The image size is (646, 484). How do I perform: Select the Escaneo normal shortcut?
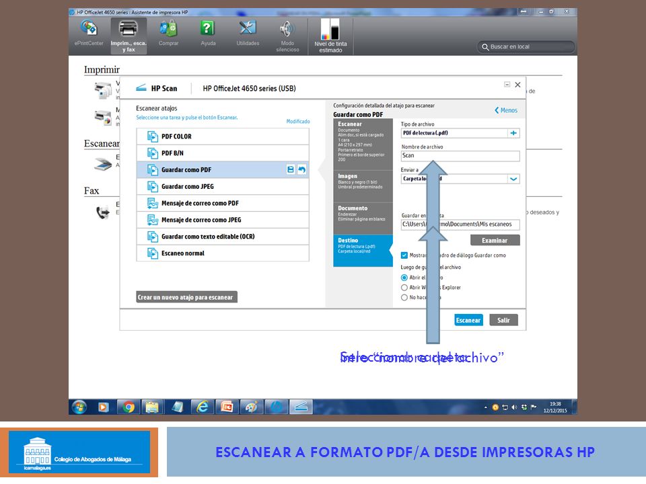(223, 253)
